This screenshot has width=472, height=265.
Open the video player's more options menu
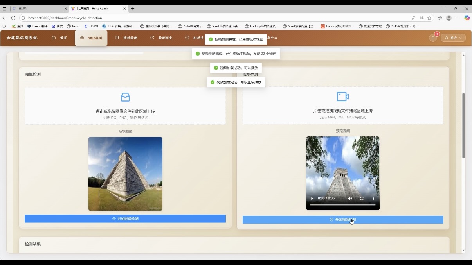[373, 199]
